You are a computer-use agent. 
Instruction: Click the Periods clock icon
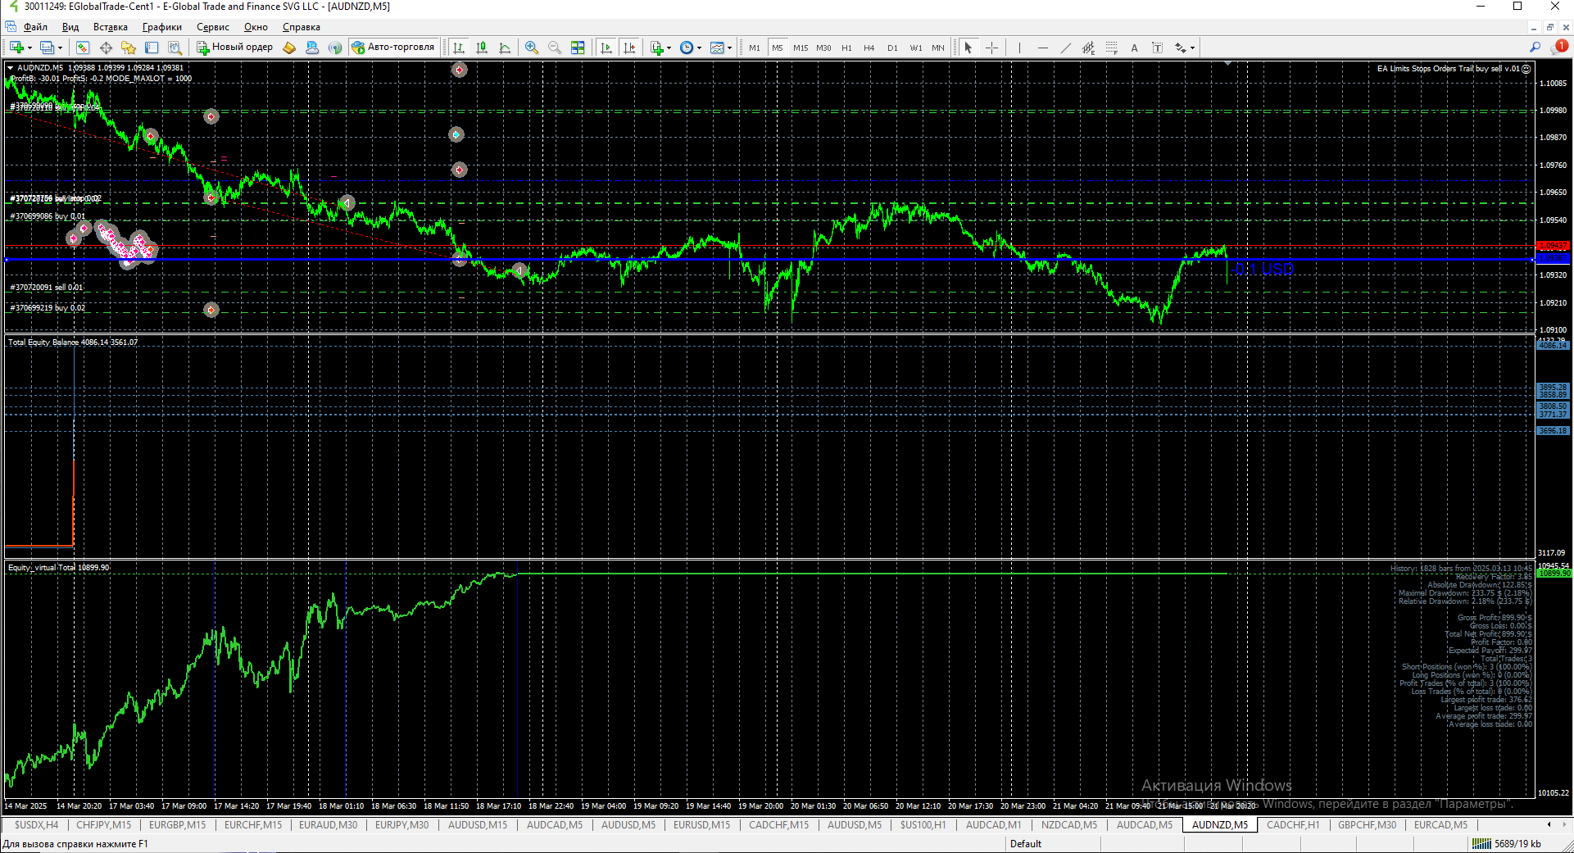click(x=687, y=48)
